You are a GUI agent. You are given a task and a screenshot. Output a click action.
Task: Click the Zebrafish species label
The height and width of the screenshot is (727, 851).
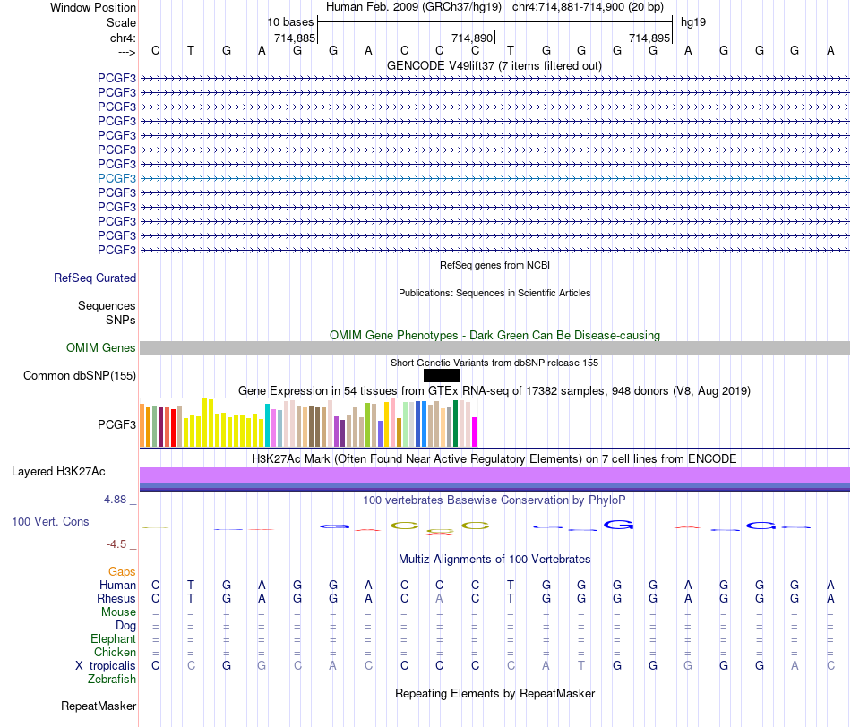[112, 680]
